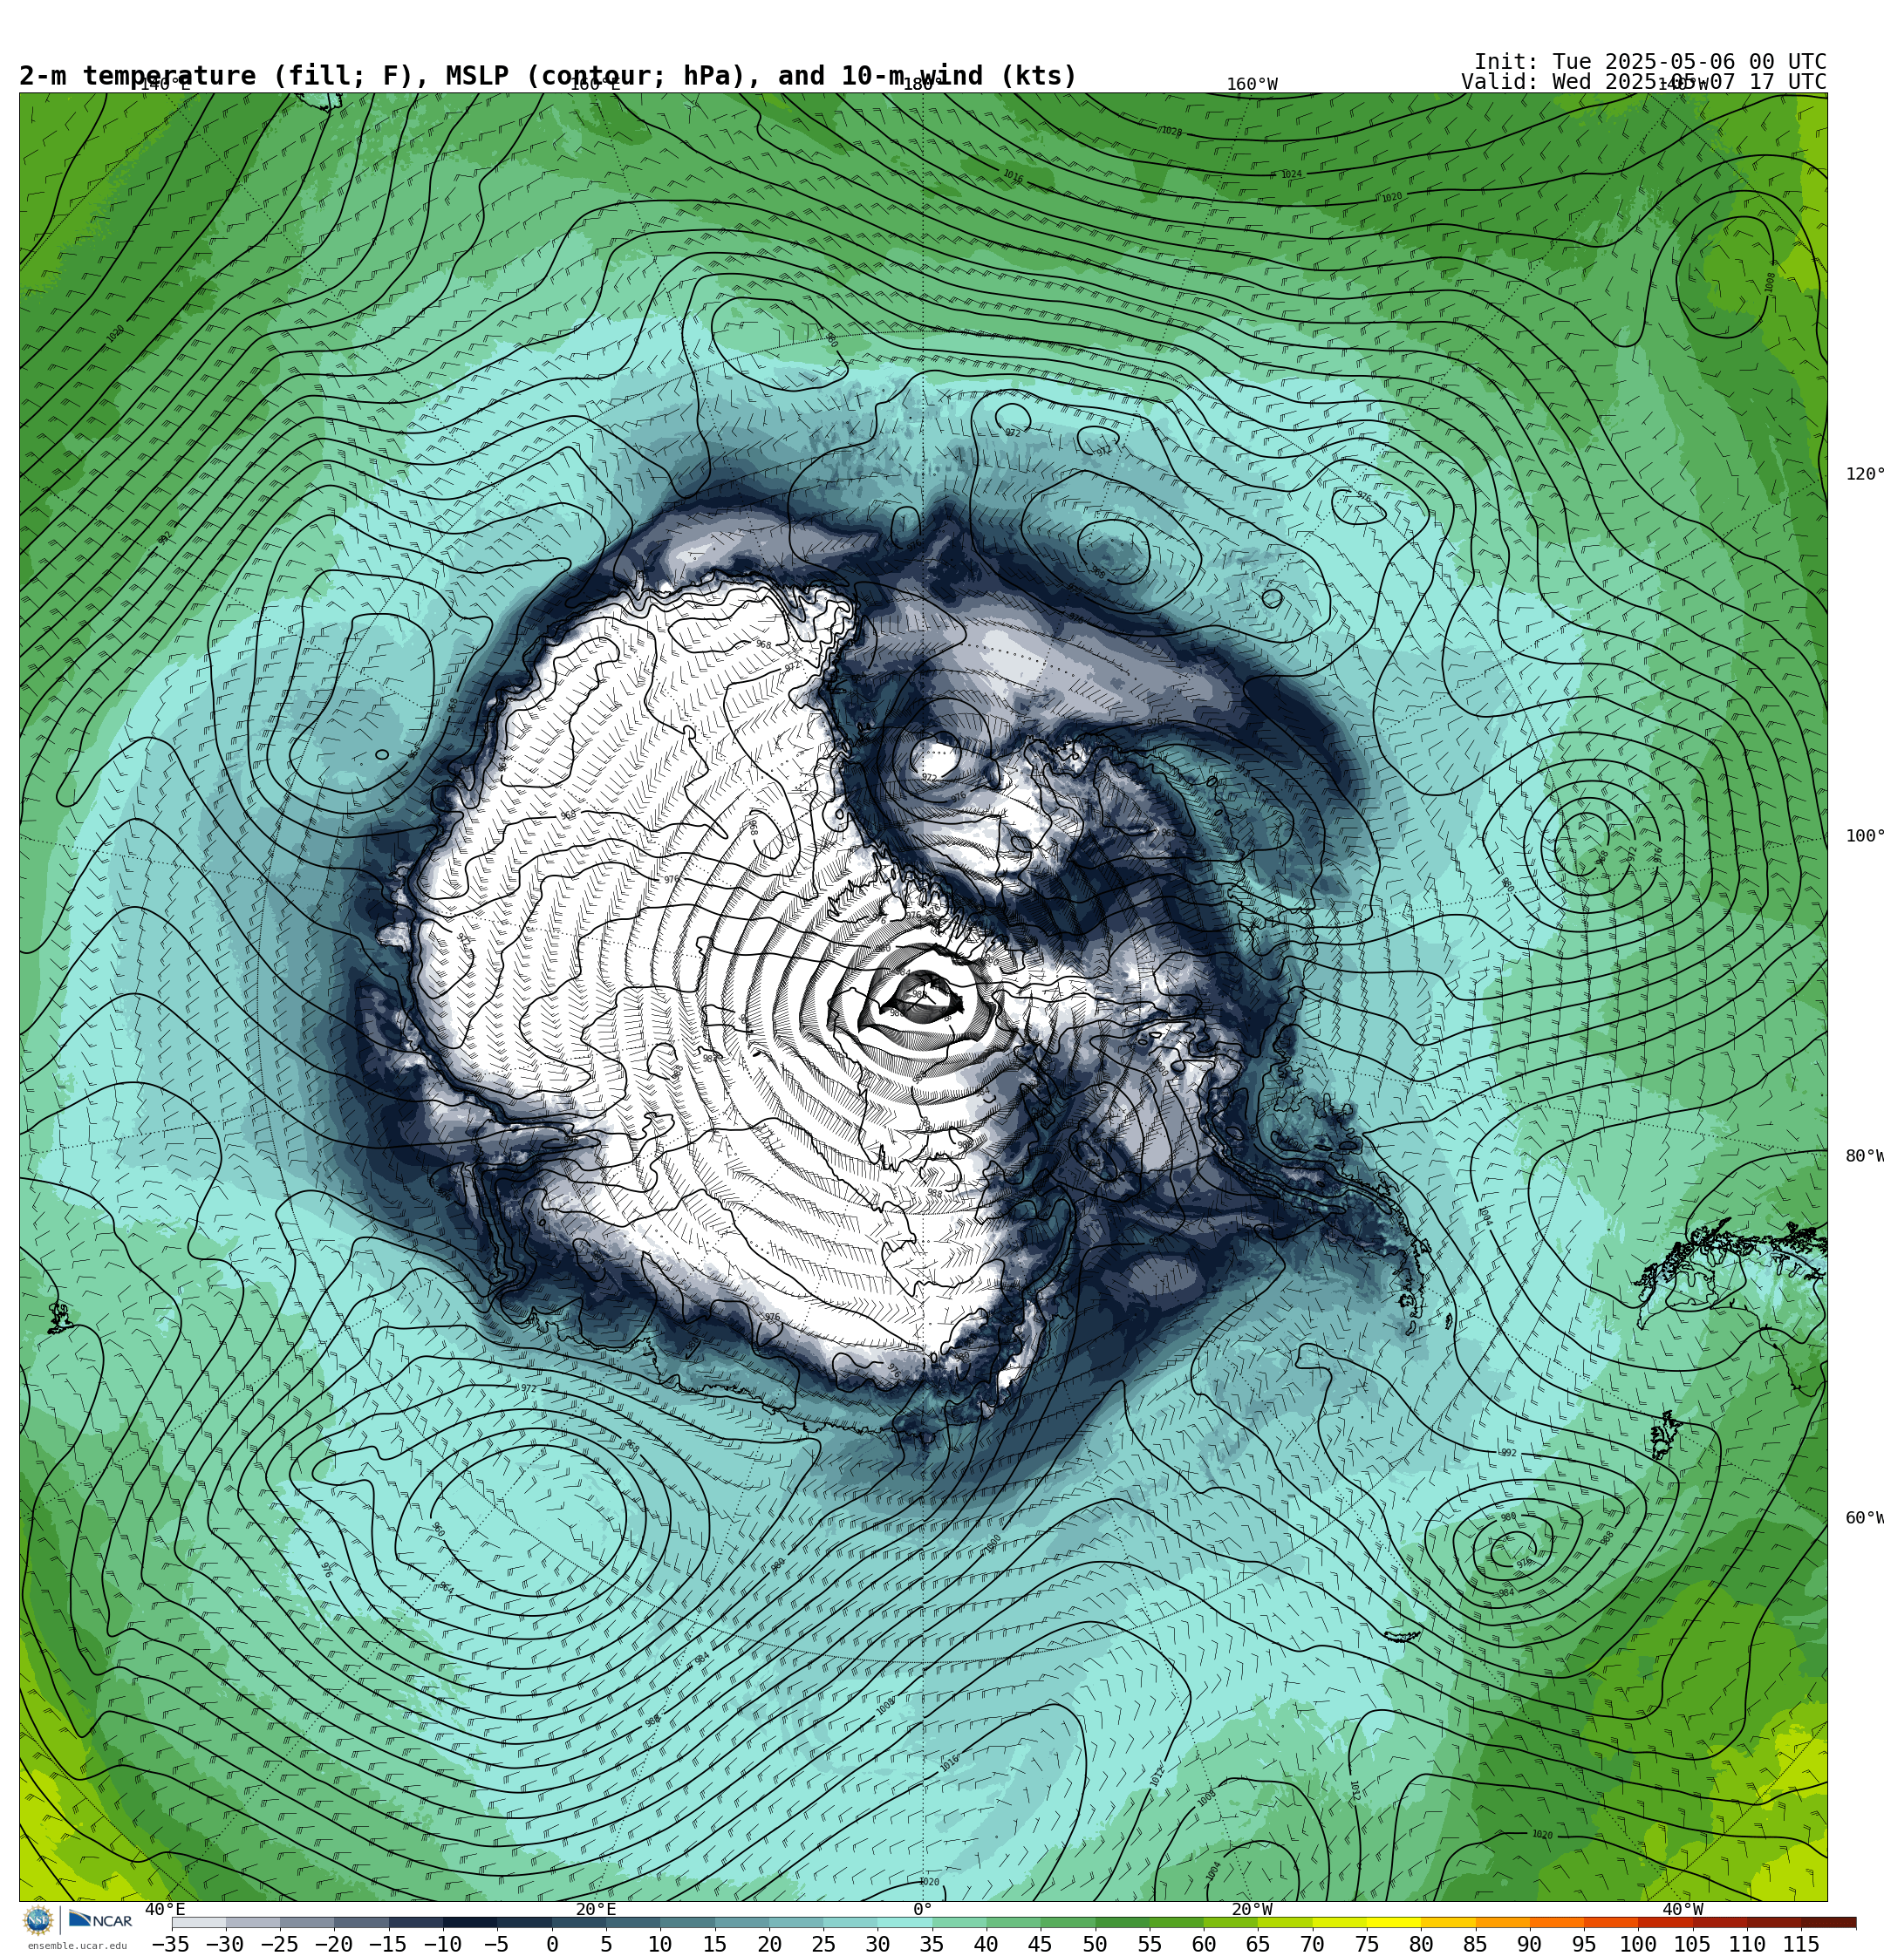Click the '1024' isobar label near the top right
1884x1956 pixels.
(x=1291, y=174)
